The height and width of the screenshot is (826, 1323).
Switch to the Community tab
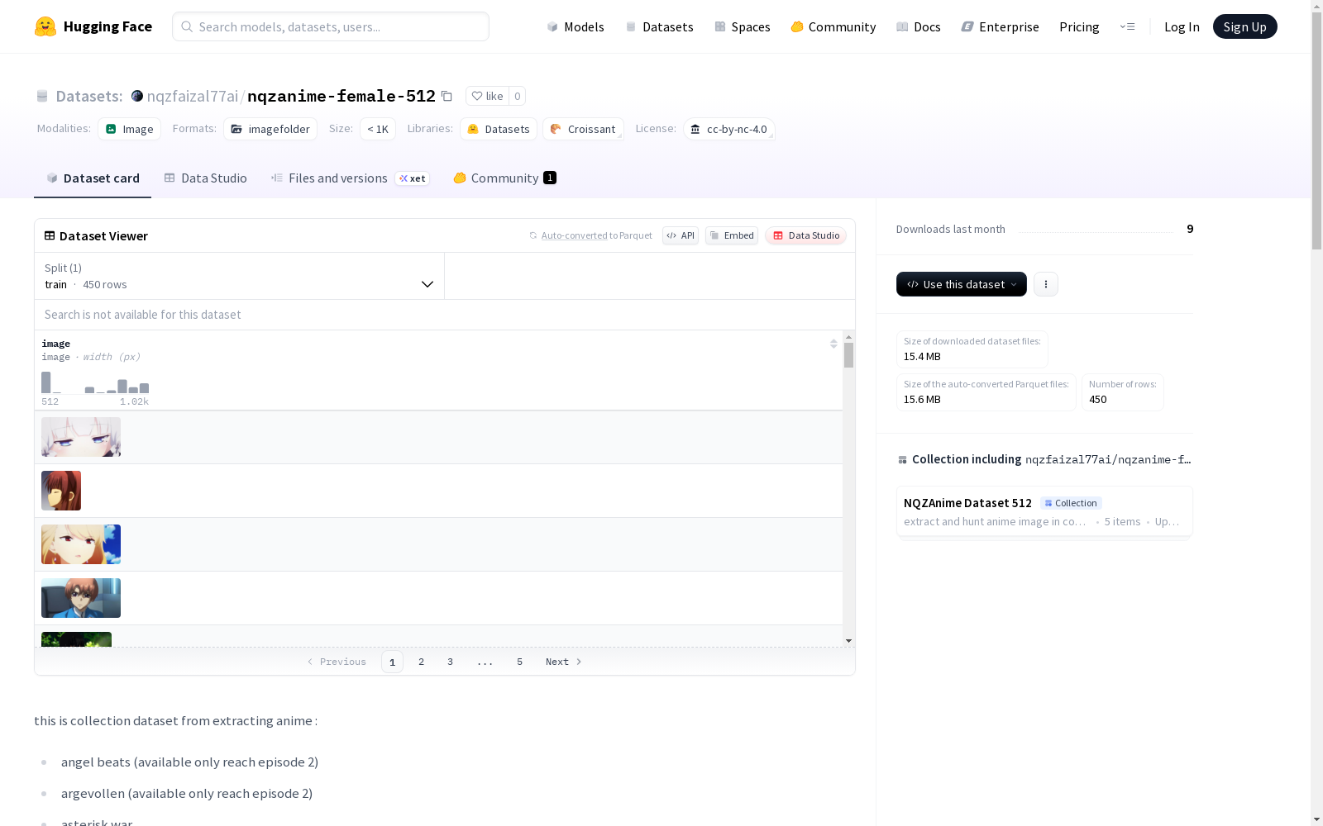tap(504, 178)
